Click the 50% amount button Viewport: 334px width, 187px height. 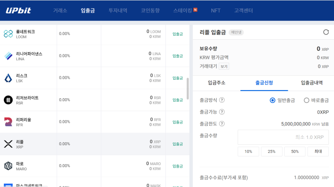tap(295, 152)
